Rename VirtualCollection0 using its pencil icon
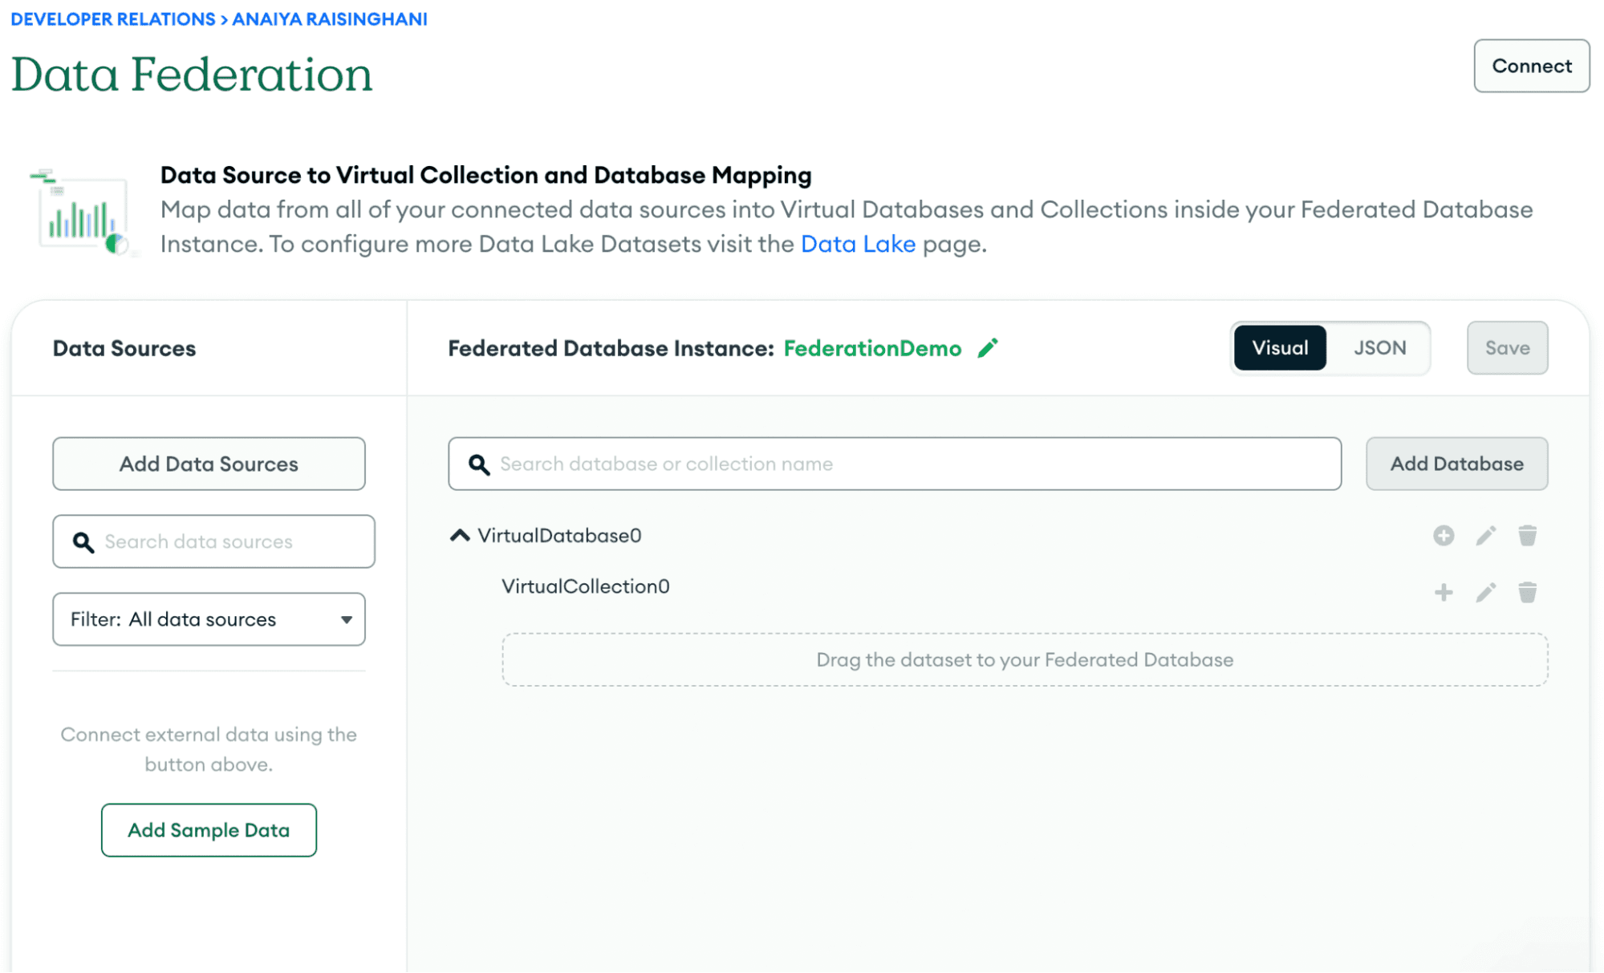1604x973 pixels. pos(1485,593)
